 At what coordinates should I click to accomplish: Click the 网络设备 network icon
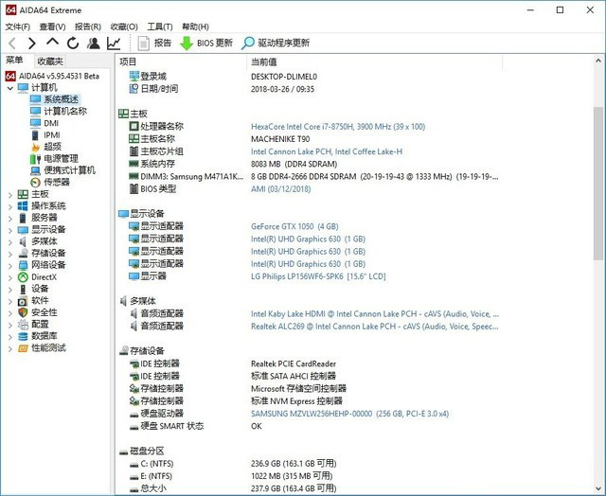point(23,265)
